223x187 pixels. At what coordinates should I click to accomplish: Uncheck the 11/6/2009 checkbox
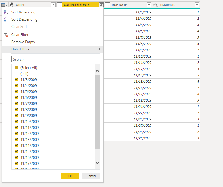[x=16, y=97]
